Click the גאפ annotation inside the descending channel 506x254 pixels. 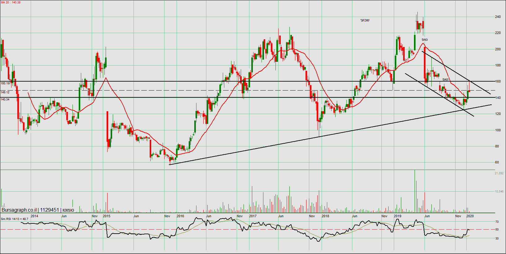(445, 80)
